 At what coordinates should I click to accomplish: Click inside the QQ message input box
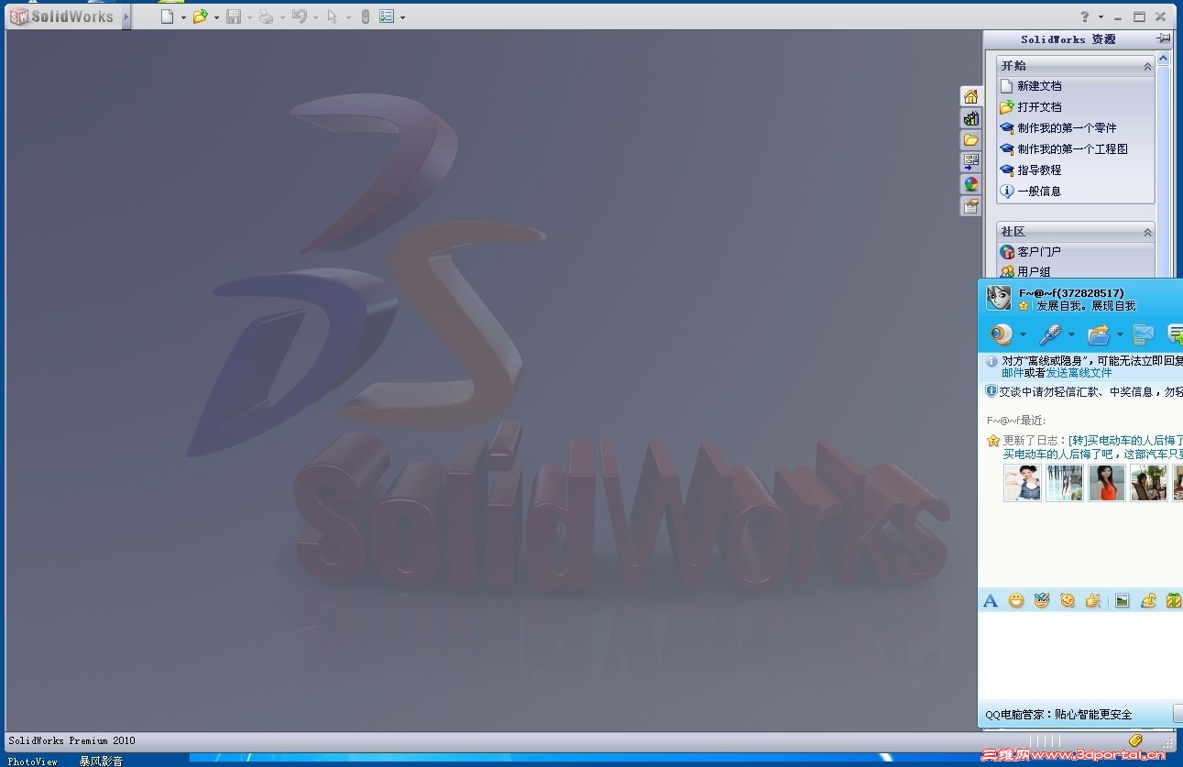[1079, 655]
